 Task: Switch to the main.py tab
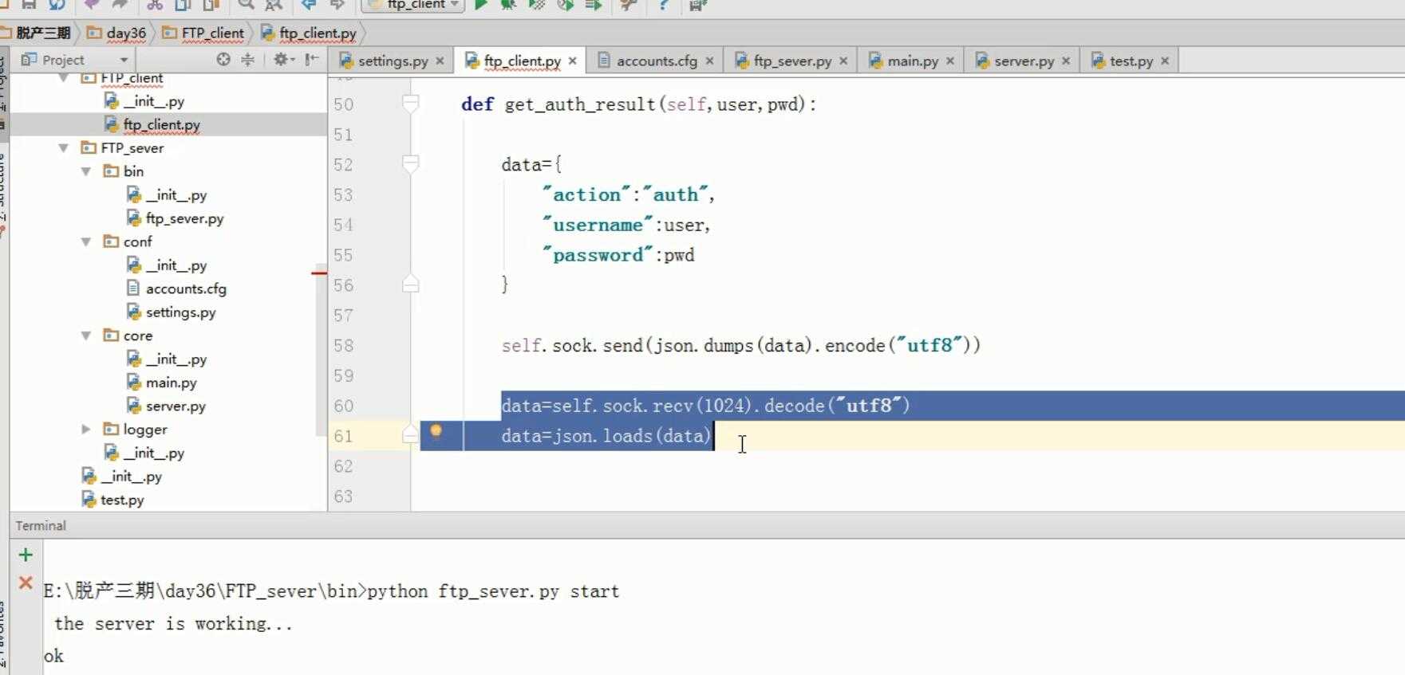[912, 61]
